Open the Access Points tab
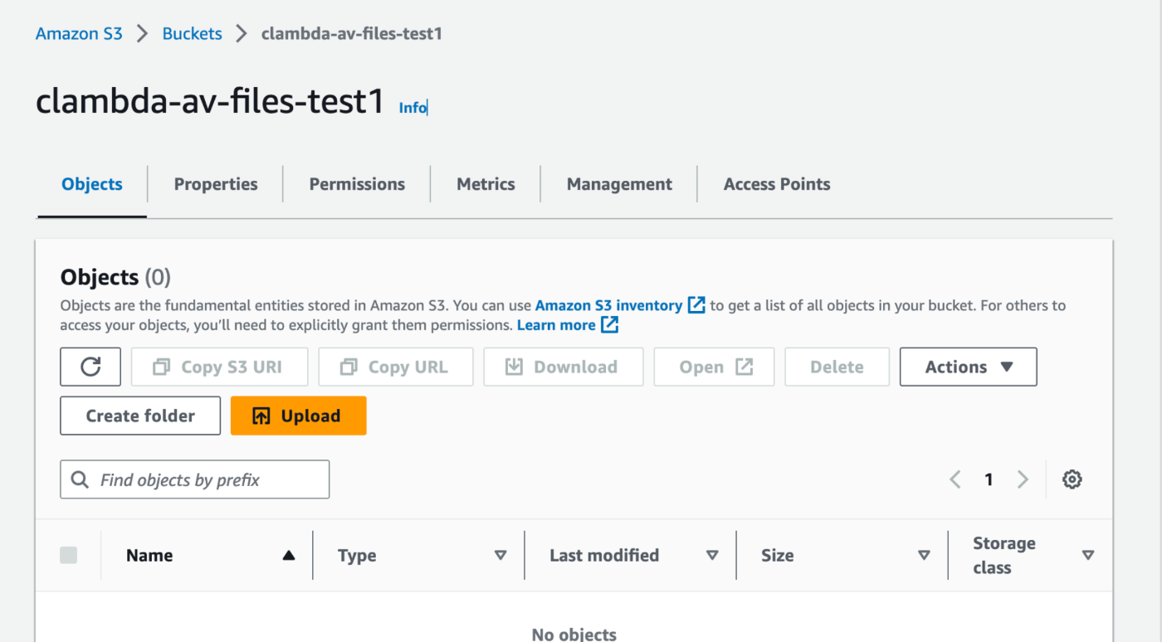The height and width of the screenshot is (642, 1162). 777,184
